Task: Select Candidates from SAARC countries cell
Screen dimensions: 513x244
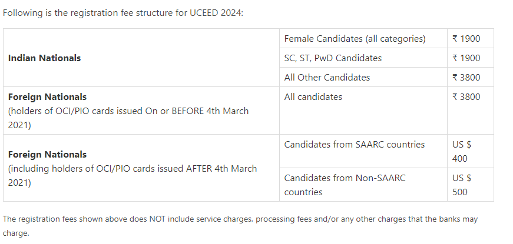Action: tap(354, 145)
